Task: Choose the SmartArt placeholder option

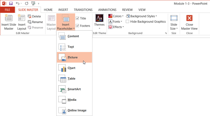Action: coord(74,89)
